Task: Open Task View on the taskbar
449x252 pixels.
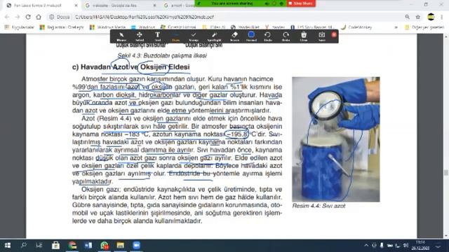Action: 39,246
